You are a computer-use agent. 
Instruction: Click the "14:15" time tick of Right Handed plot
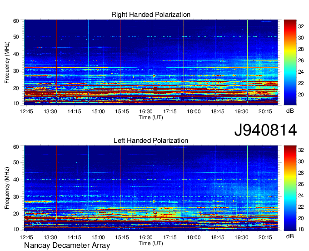[74, 111]
